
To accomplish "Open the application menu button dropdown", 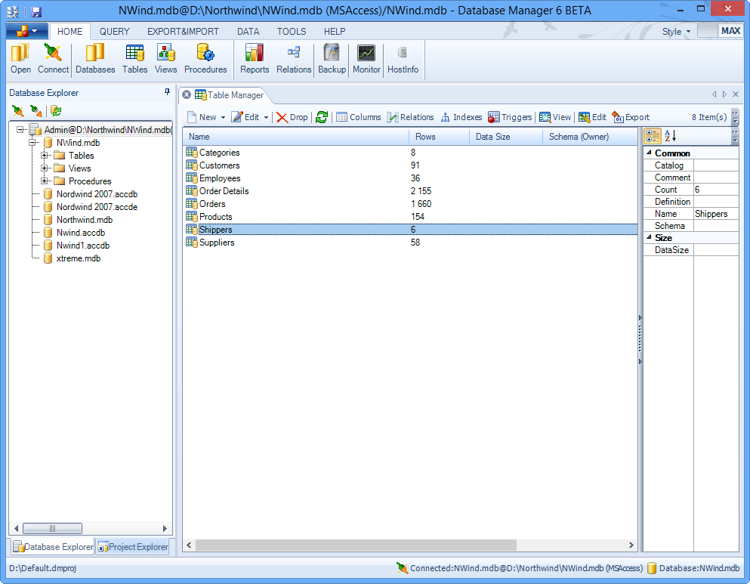I will pos(26,32).
